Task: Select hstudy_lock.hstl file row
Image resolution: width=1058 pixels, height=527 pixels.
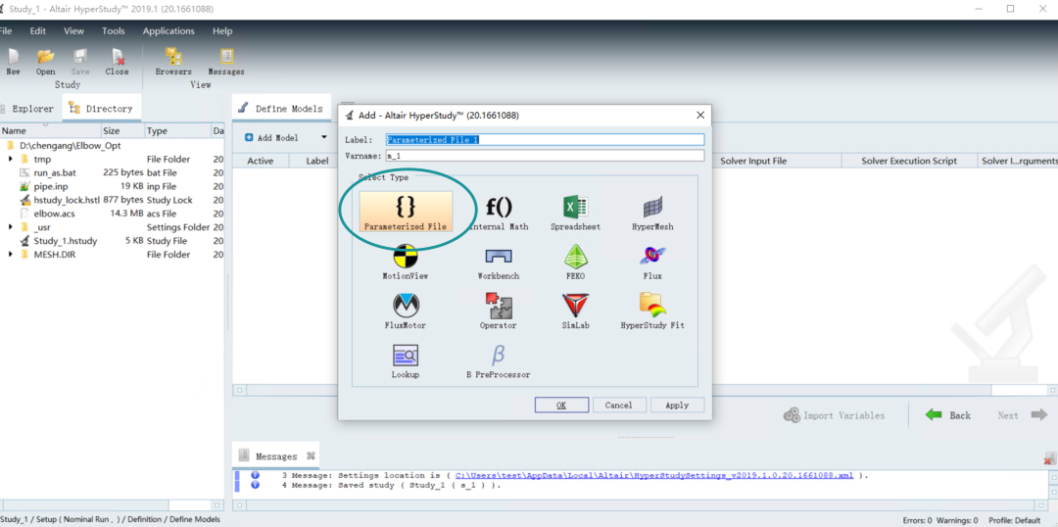Action: pos(112,200)
